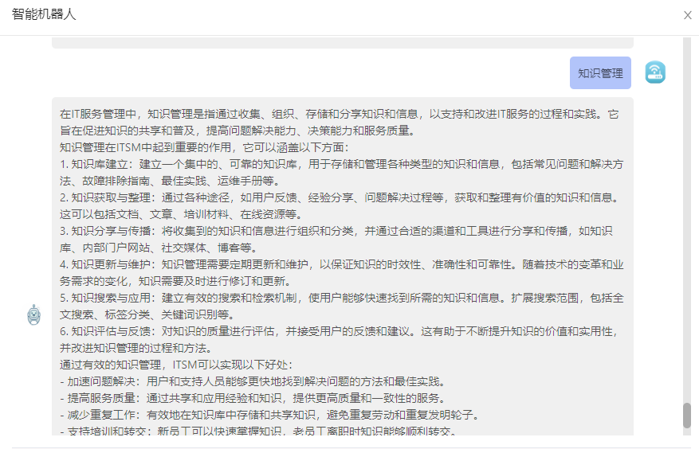Image resolution: width=699 pixels, height=449 pixels.
Task: Click the robot avatar icon beside the reply
Action: (34, 315)
